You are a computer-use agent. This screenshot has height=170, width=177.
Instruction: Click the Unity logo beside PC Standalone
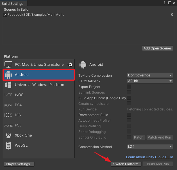pos(70,65)
